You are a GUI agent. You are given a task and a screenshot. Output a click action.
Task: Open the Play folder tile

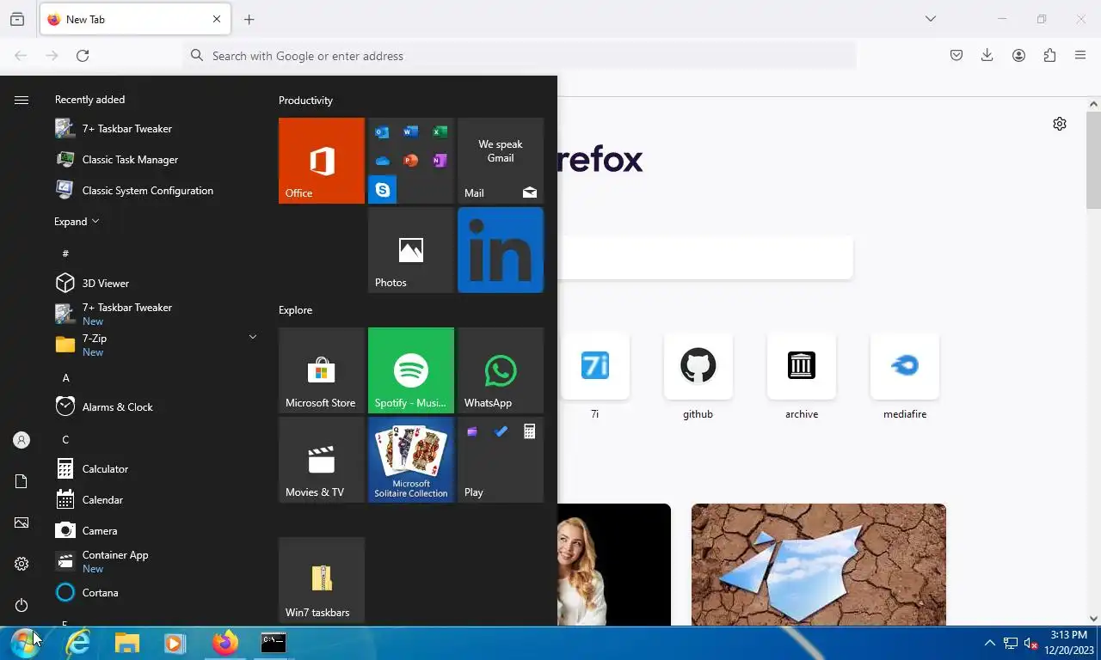[501, 460]
